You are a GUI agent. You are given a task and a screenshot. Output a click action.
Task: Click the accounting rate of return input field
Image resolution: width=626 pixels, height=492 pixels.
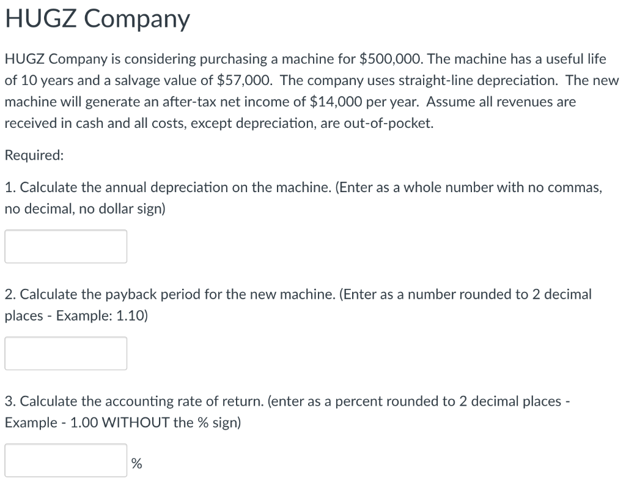pyautogui.click(x=65, y=461)
